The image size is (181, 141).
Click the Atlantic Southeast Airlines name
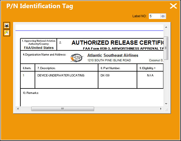113,56
